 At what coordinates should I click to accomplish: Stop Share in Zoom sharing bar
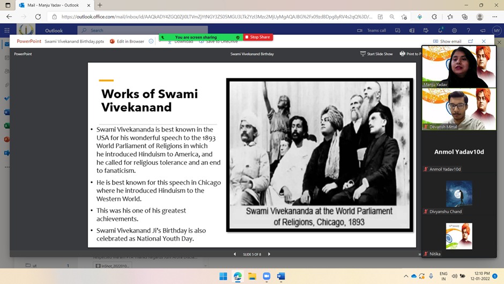coord(257,37)
